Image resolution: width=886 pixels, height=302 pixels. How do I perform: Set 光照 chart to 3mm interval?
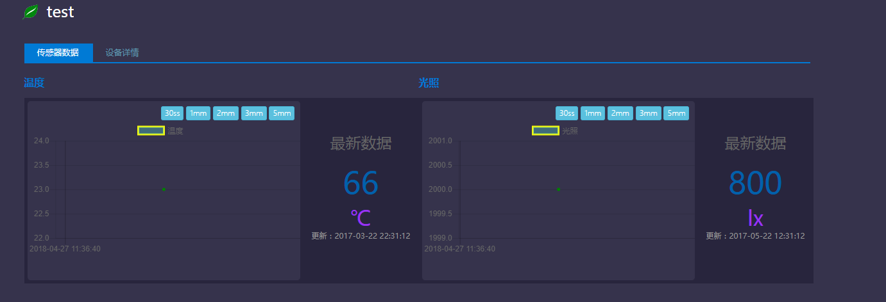pos(648,113)
